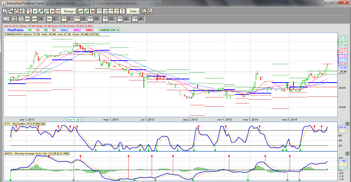Toggle the Bollinger bands BOL indicator
Image resolution: width=351 pixels, height=182 pixels.
(x=49, y=19)
